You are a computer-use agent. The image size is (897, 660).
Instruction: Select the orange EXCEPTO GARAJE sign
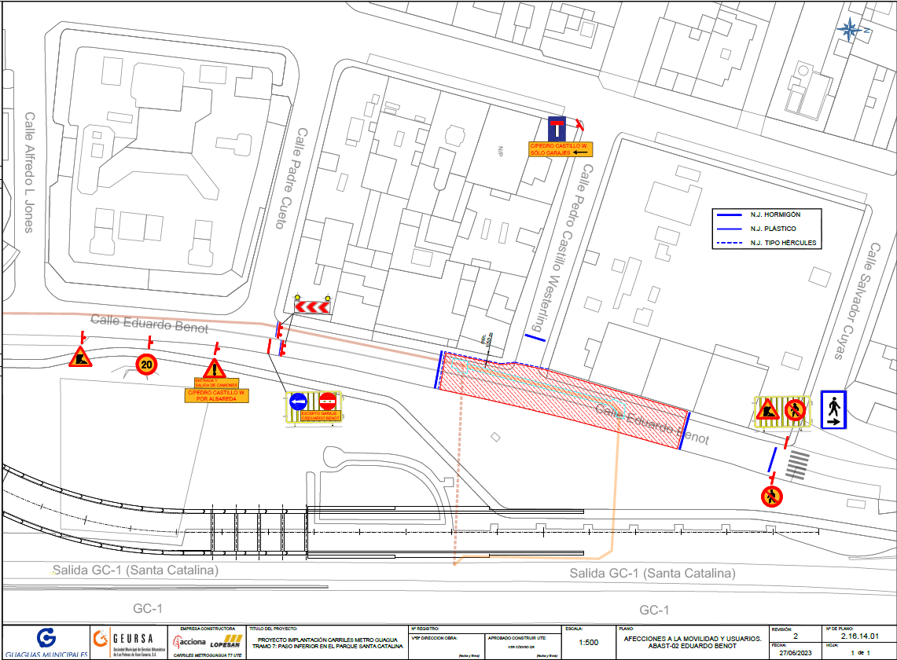tap(321, 416)
